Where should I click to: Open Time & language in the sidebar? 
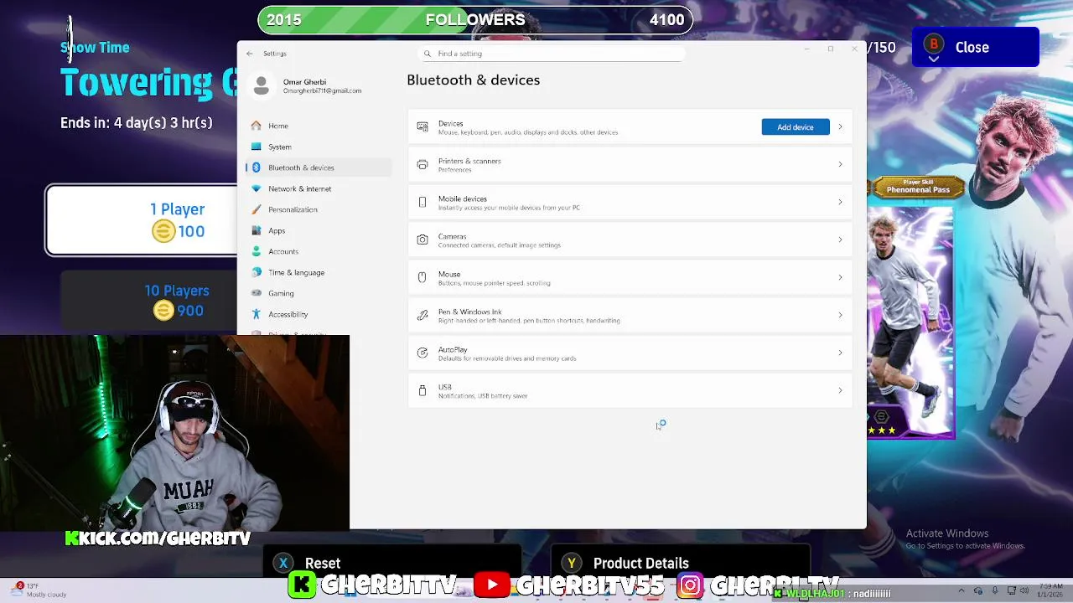click(319, 272)
